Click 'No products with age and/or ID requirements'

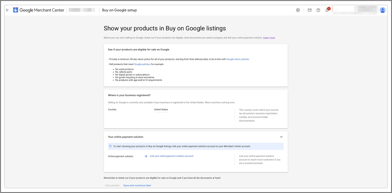point(139,80)
